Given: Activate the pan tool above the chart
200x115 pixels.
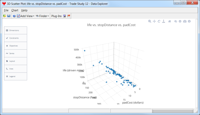Looking at the screenshot, I should coord(154,21).
